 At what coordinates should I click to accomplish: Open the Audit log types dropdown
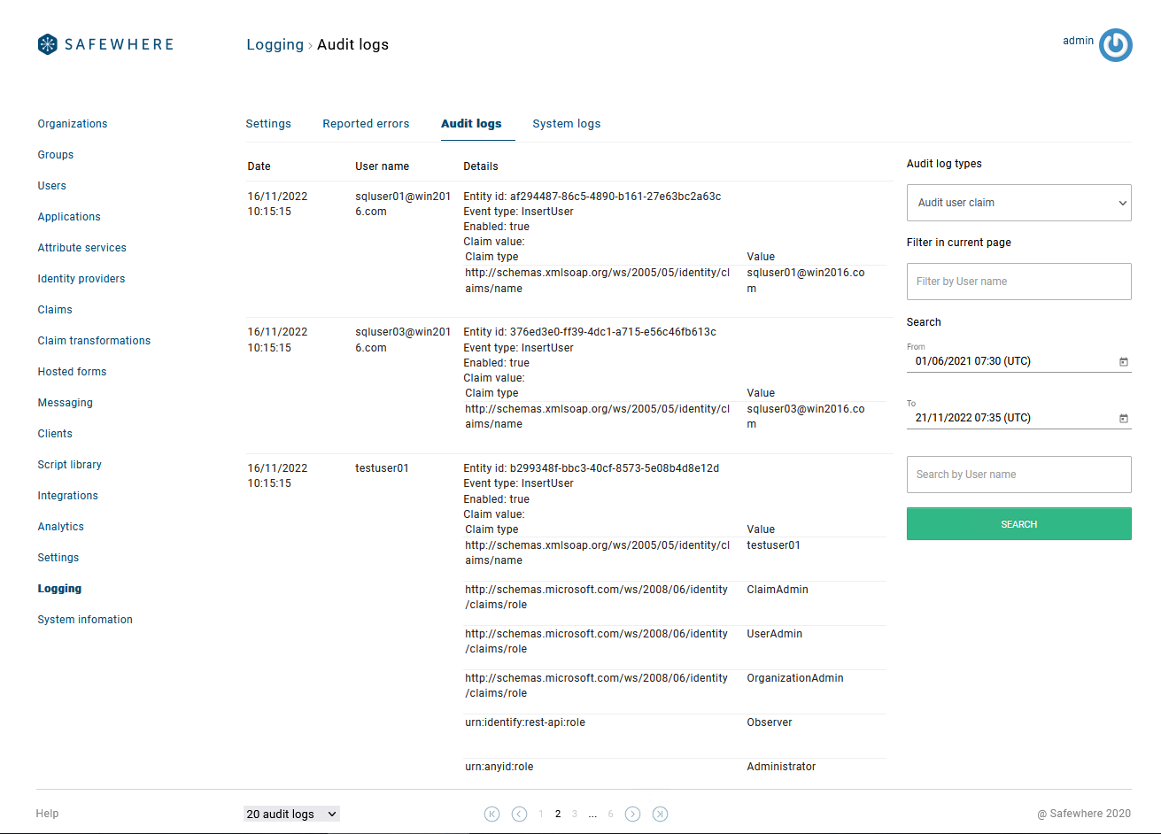click(x=1018, y=203)
